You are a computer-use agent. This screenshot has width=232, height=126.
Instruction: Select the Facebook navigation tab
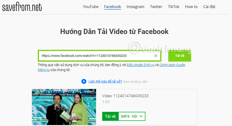(x=113, y=7)
